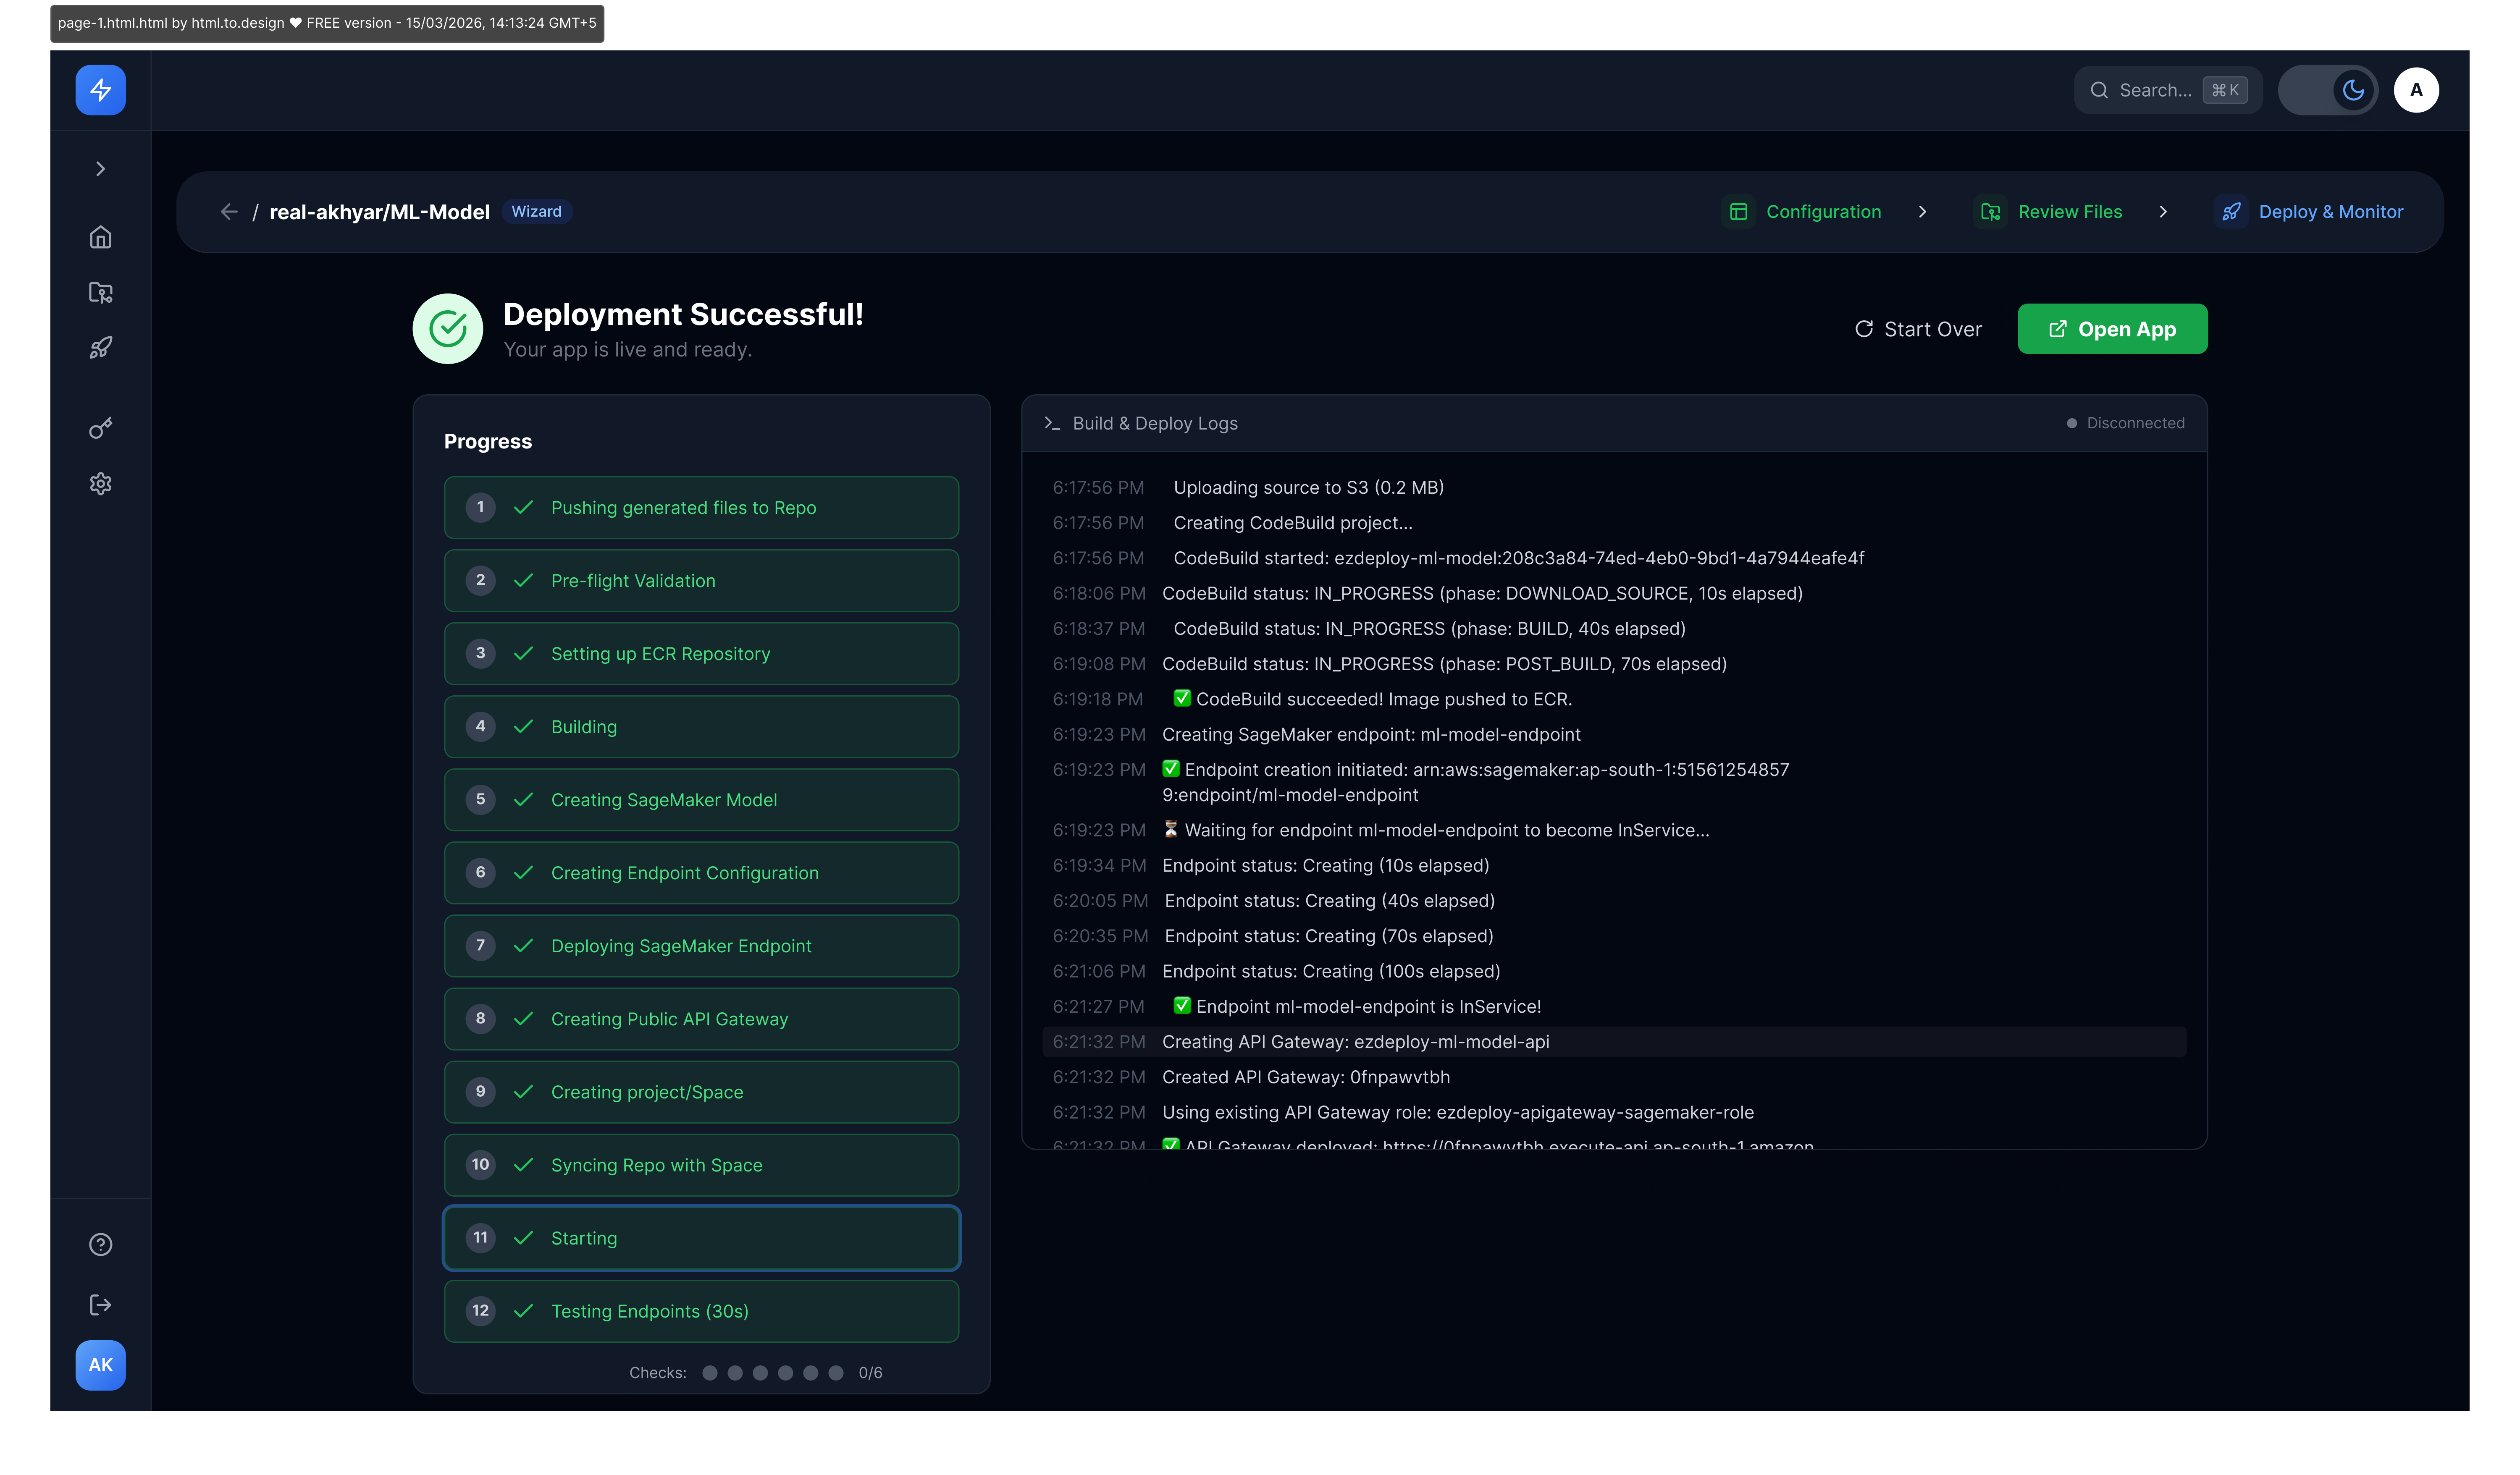Open the Deploy & Monitor tab
The width and height of the screenshot is (2520, 1475).
pyautogui.click(x=2331, y=211)
